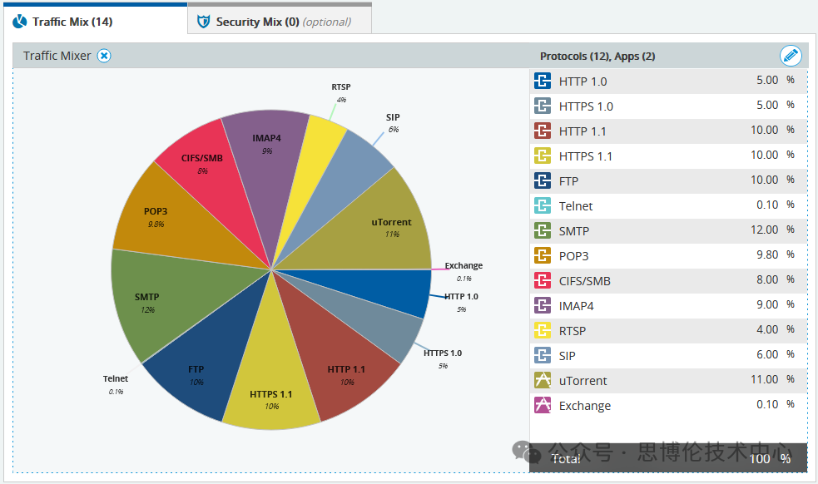Viewport: 818px width, 484px height.
Task: Click the RTSP protocol icon in list
Action: click(x=543, y=331)
